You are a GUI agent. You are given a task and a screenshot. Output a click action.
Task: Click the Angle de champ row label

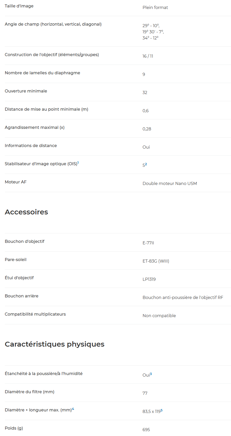tap(53, 24)
